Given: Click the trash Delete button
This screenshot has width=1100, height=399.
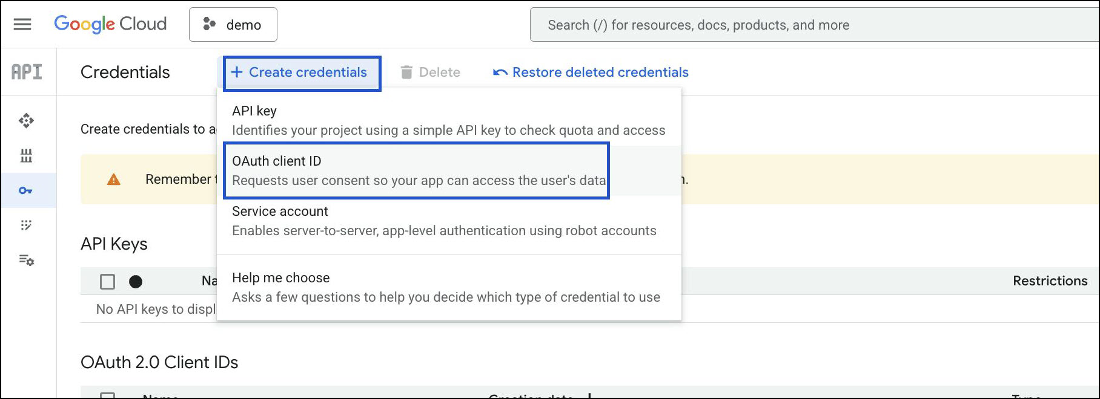Looking at the screenshot, I should (430, 73).
